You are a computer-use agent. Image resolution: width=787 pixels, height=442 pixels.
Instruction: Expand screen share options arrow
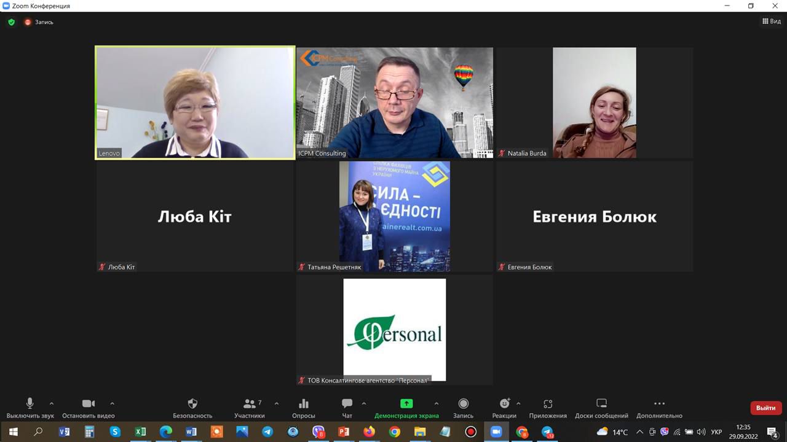coord(437,403)
